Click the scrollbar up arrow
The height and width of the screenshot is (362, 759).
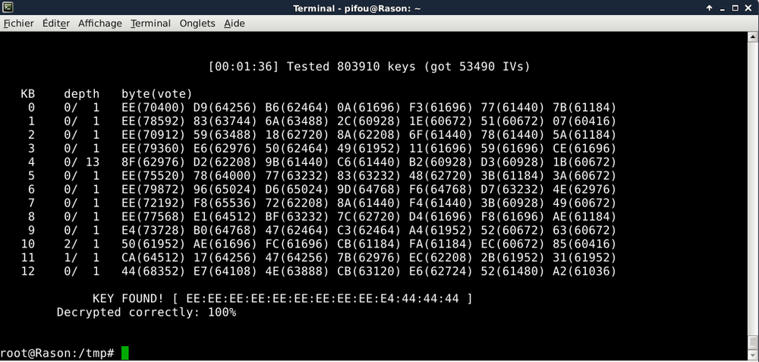[x=753, y=36]
